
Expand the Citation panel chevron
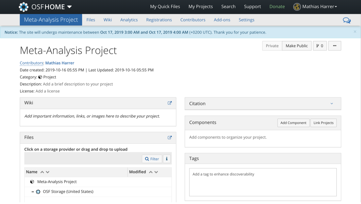(332, 103)
